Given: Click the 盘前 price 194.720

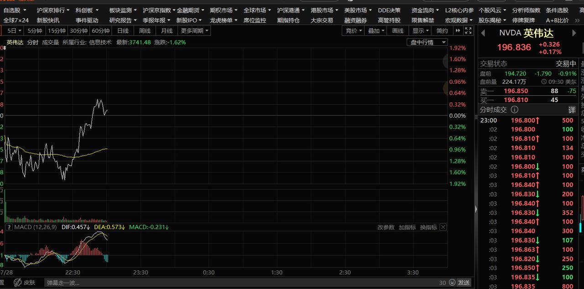Looking at the screenshot, I should tap(515, 73).
